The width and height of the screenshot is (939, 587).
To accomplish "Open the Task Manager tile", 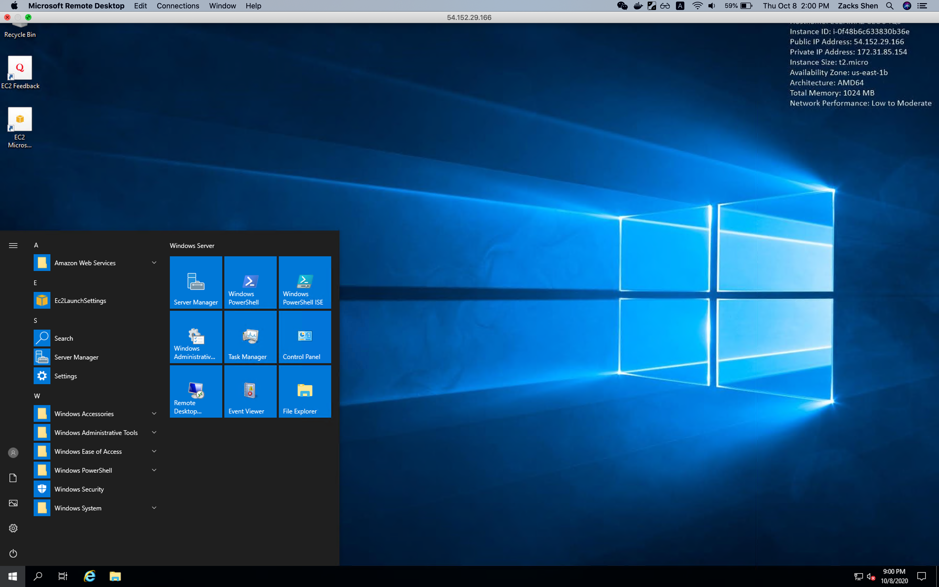I will pos(250,336).
